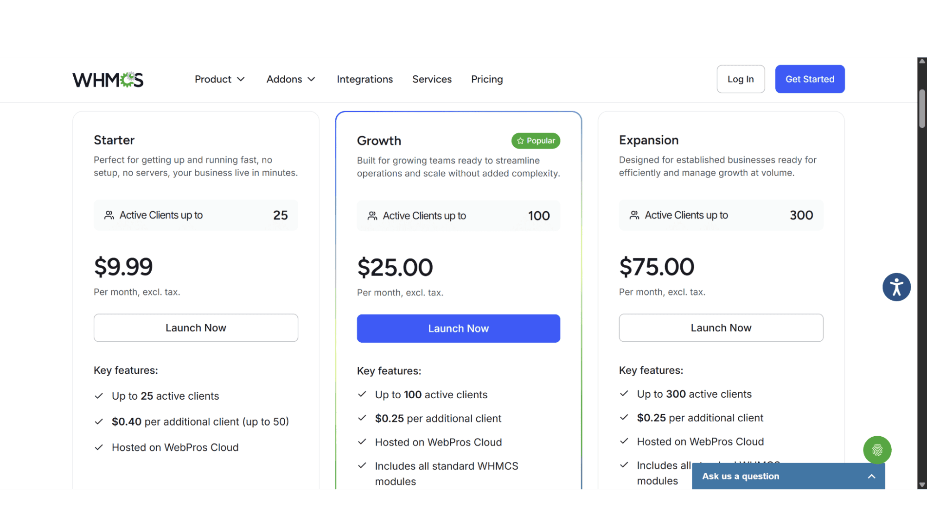Viewport: 927px width, 521px height.
Task: Click the star icon in the Popular badge
Action: pyautogui.click(x=520, y=141)
